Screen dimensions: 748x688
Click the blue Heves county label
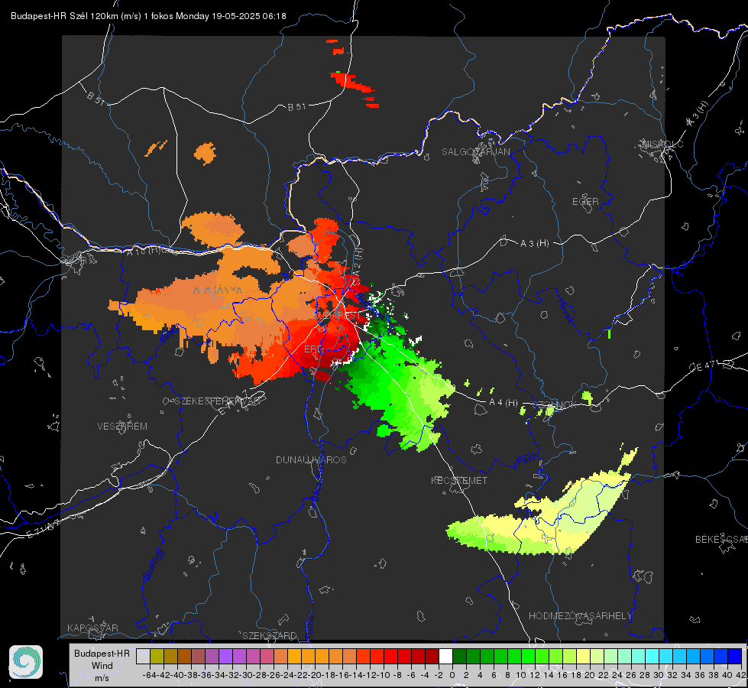coord(565,310)
